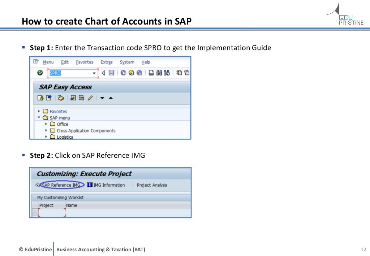The width and height of the screenshot is (370, 256).
Task: Select the SAP menu tree item
Action: tap(60, 118)
